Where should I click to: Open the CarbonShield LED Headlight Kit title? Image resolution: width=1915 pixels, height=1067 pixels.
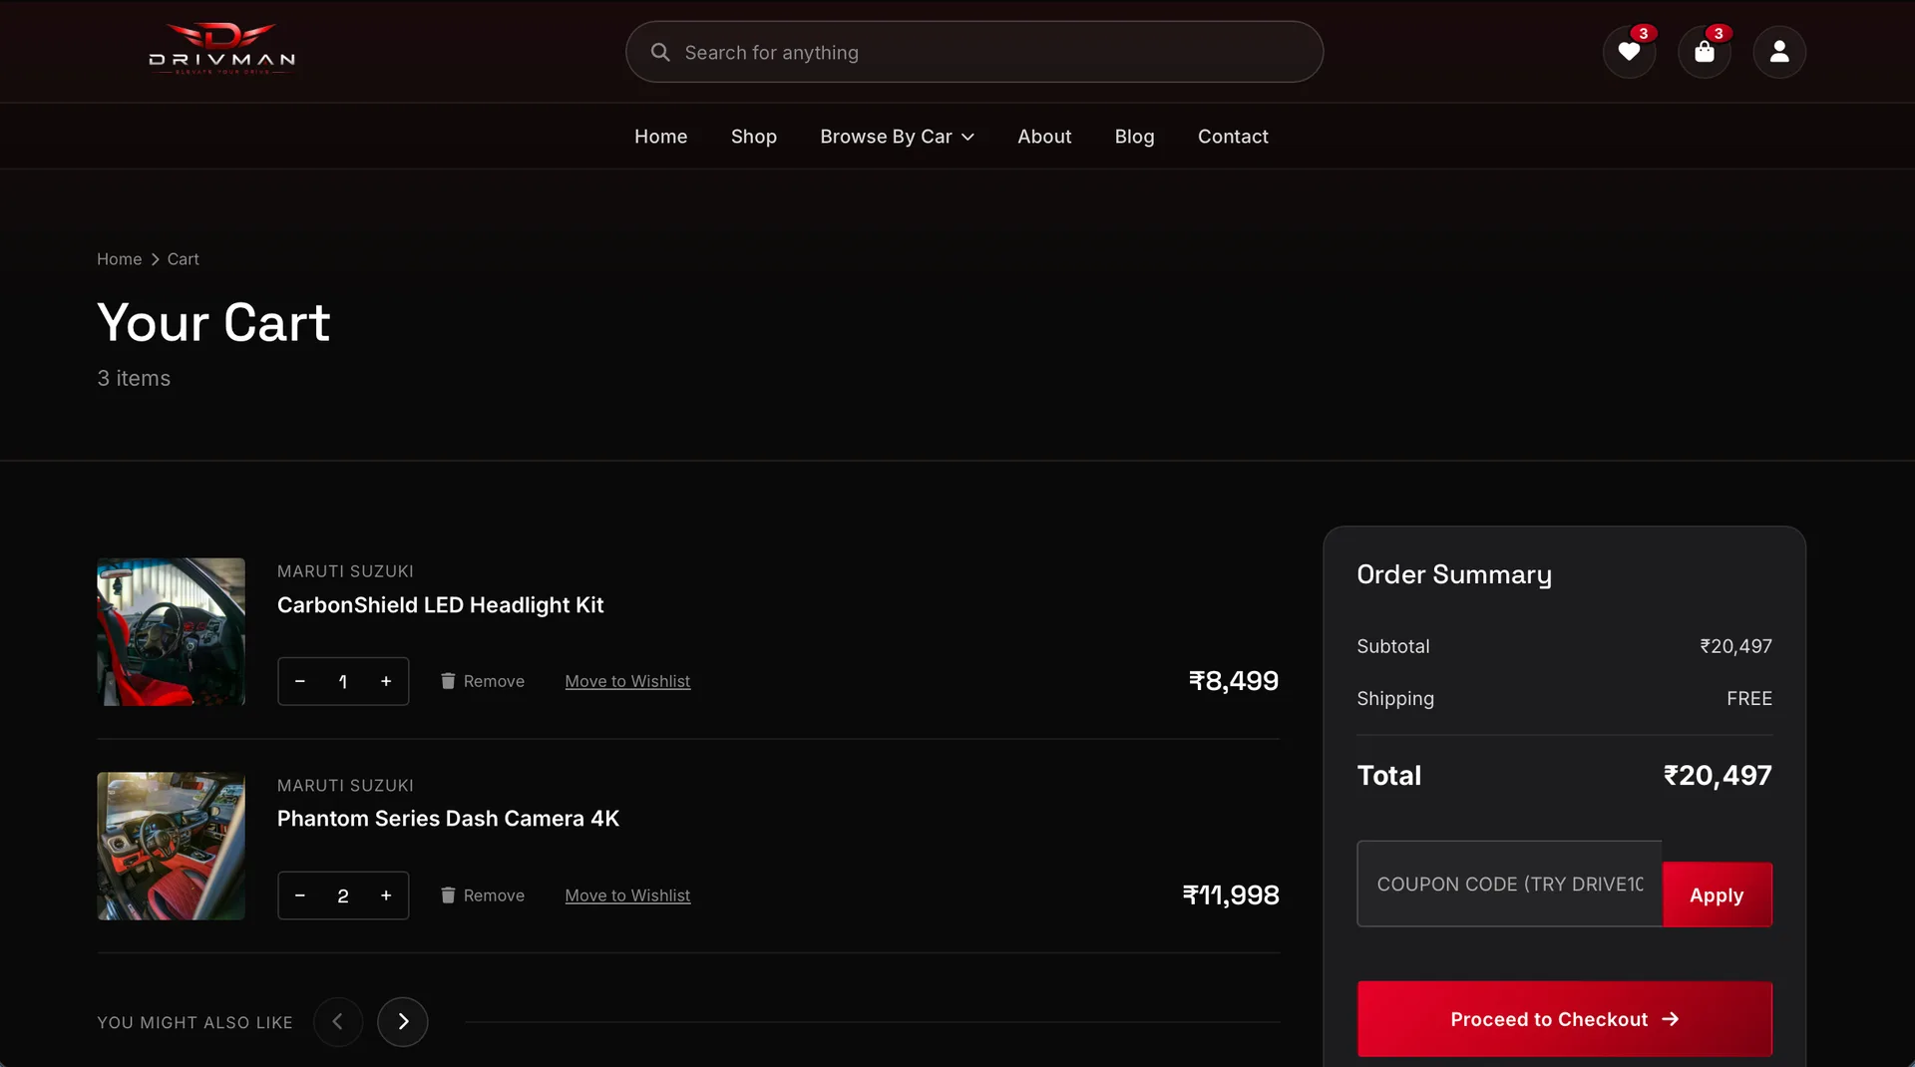point(440,605)
